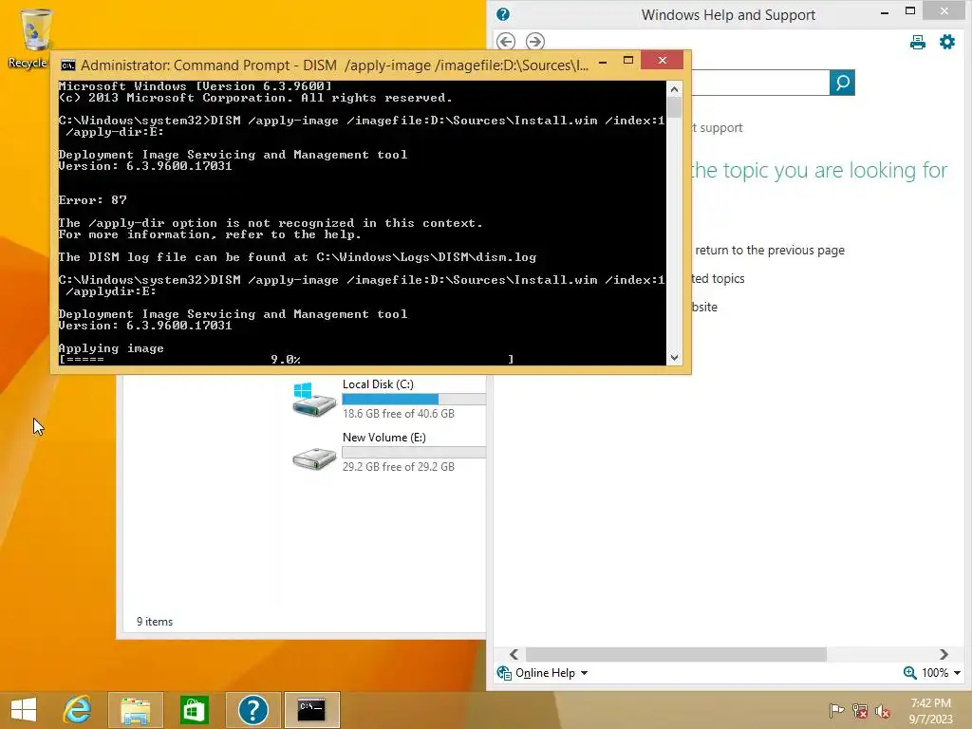
Task: Click the Local Disk (C:) usage bar
Action: pos(414,400)
